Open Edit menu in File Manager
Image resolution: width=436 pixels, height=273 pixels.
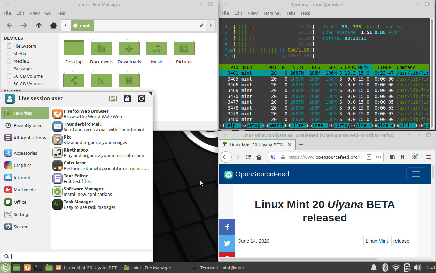click(20, 13)
